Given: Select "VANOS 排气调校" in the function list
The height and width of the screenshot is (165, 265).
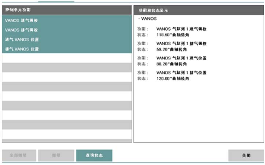Looking at the screenshot, I should [22, 30].
